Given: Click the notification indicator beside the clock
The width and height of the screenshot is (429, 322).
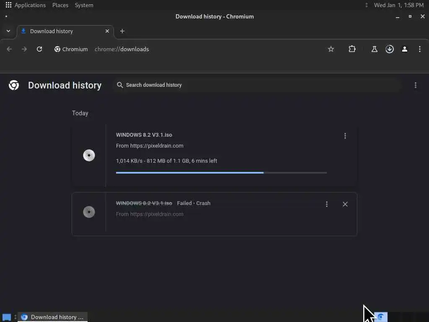Looking at the screenshot, I should tap(367, 5).
